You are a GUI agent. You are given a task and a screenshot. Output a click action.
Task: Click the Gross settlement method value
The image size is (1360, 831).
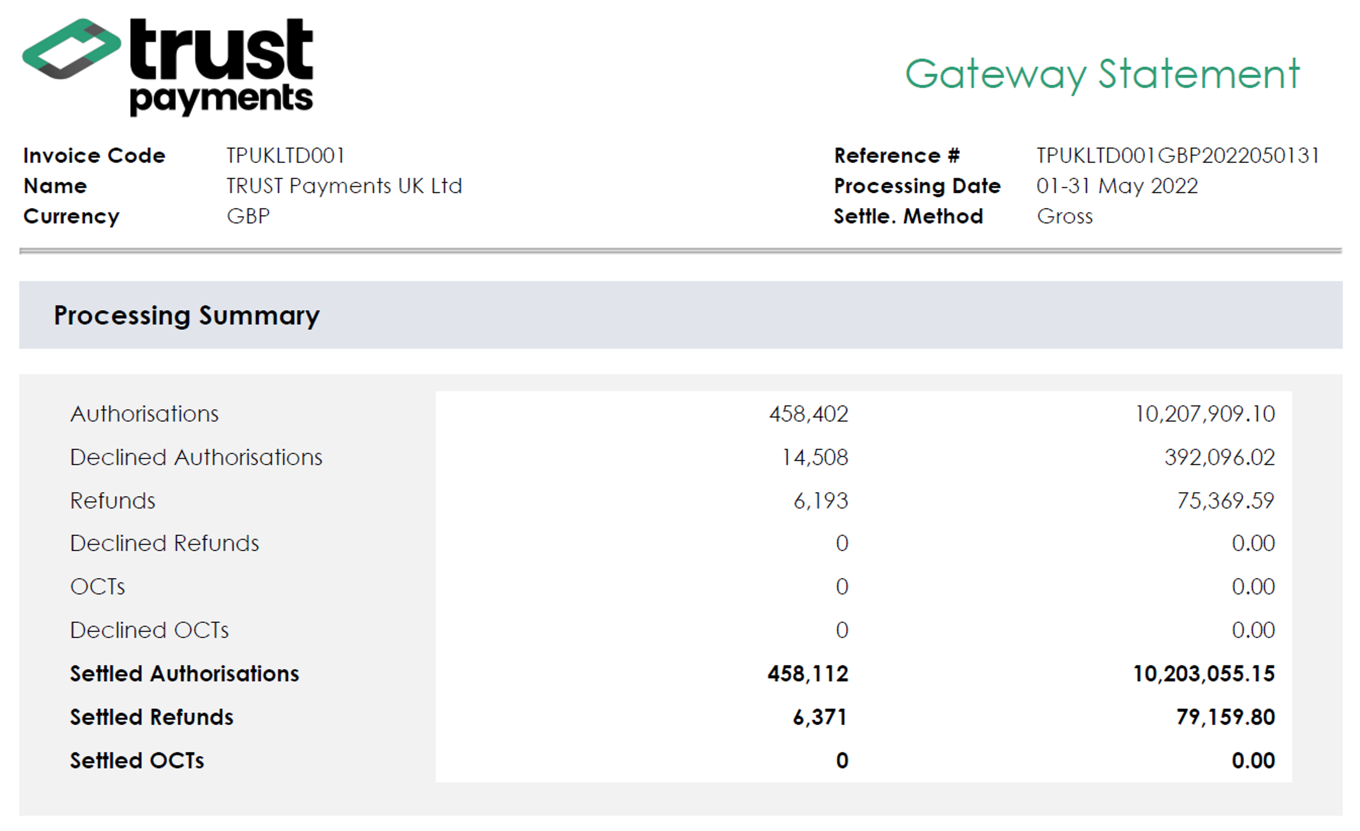1064,216
